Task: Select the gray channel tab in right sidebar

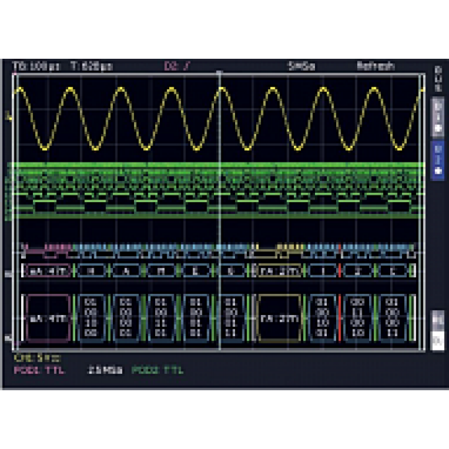Action: tap(438, 118)
